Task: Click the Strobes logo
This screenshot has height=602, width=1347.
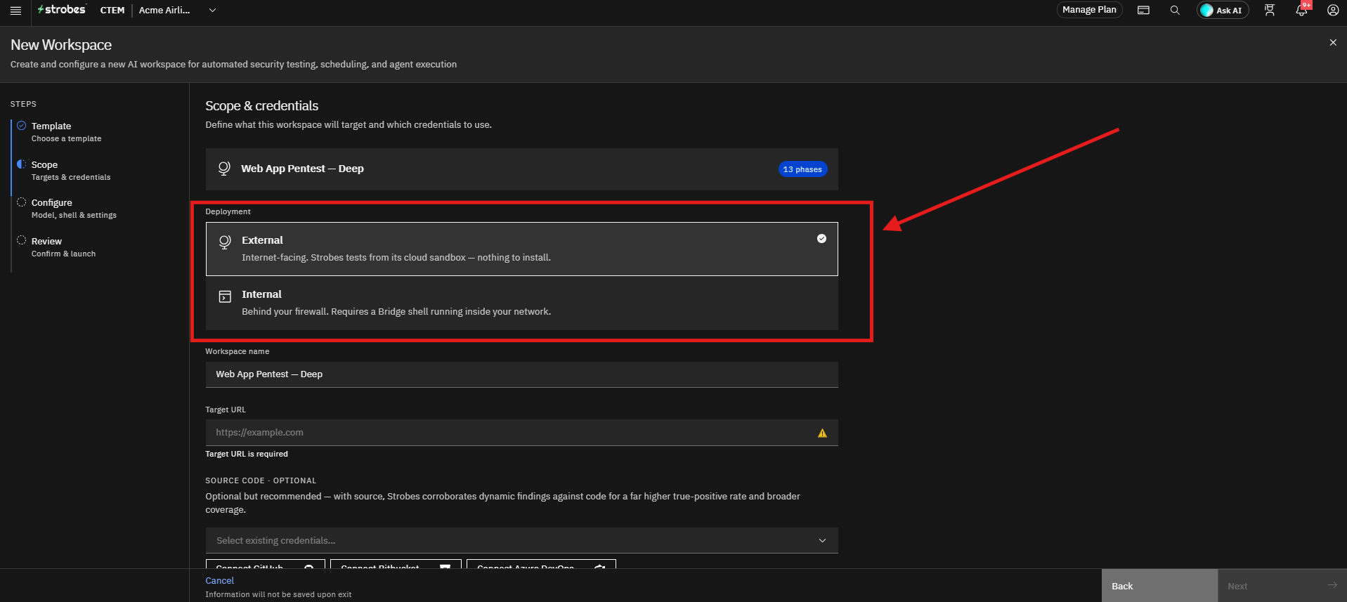Action: (x=62, y=10)
